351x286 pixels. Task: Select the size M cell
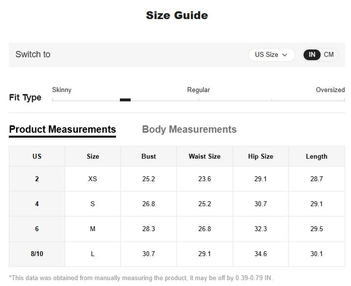coord(93,229)
